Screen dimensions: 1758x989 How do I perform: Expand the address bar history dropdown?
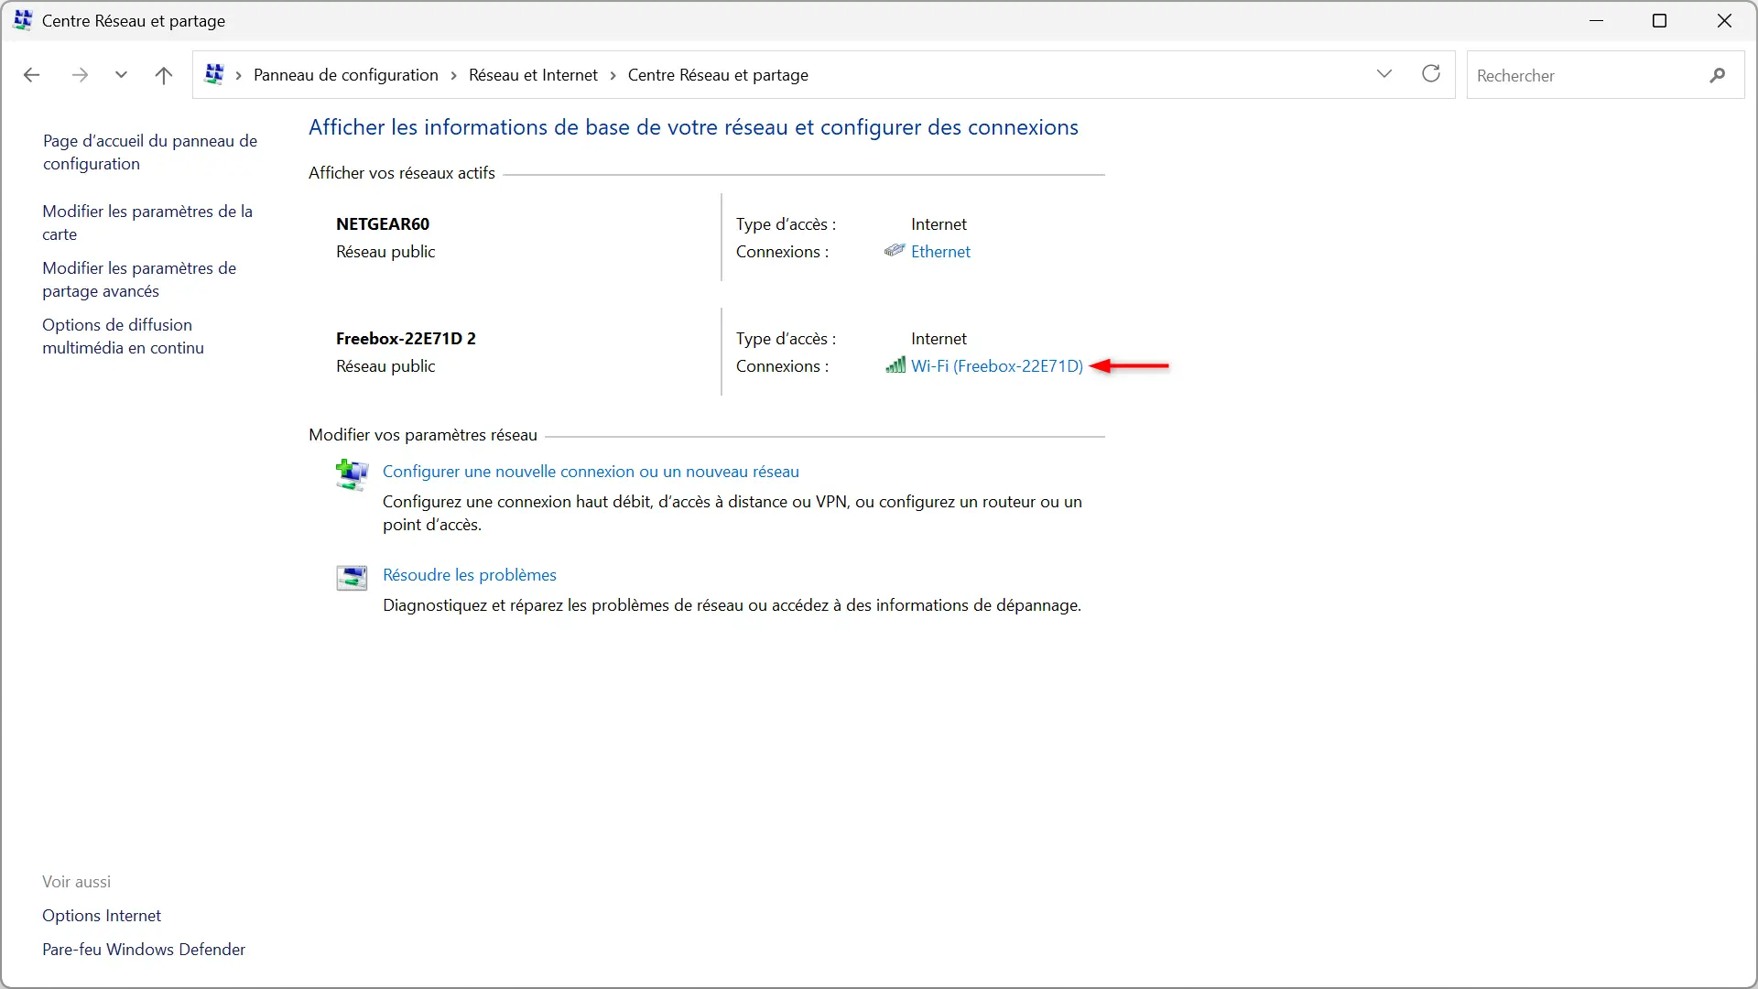click(x=1384, y=74)
